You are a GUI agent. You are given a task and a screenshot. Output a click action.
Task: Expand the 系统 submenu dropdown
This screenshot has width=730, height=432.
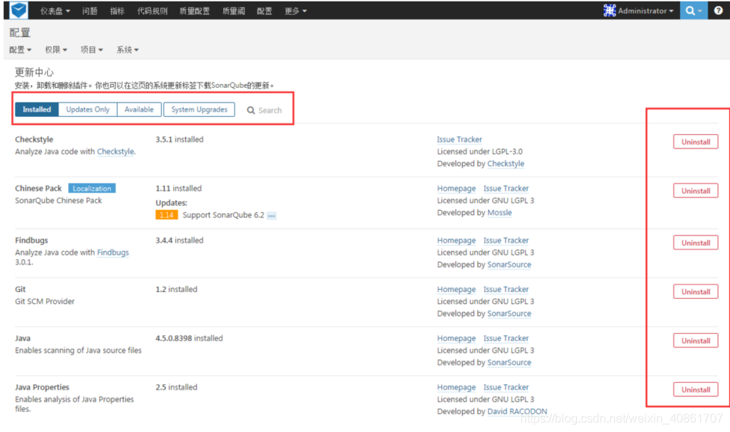(x=128, y=50)
